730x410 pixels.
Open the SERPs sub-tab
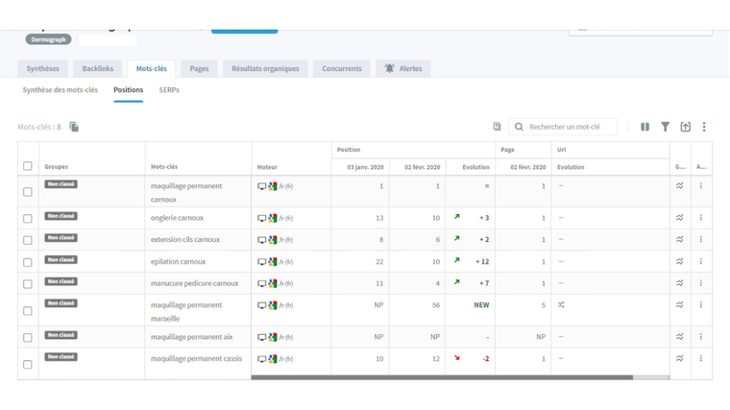(x=169, y=90)
